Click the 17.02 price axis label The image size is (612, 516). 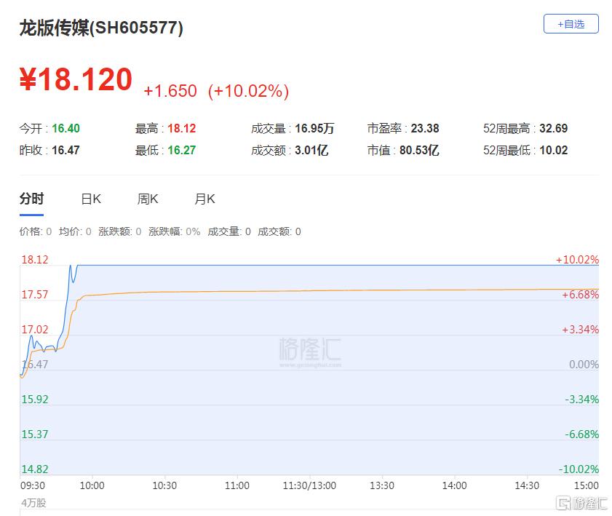pyautogui.click(x=35, y=330)
